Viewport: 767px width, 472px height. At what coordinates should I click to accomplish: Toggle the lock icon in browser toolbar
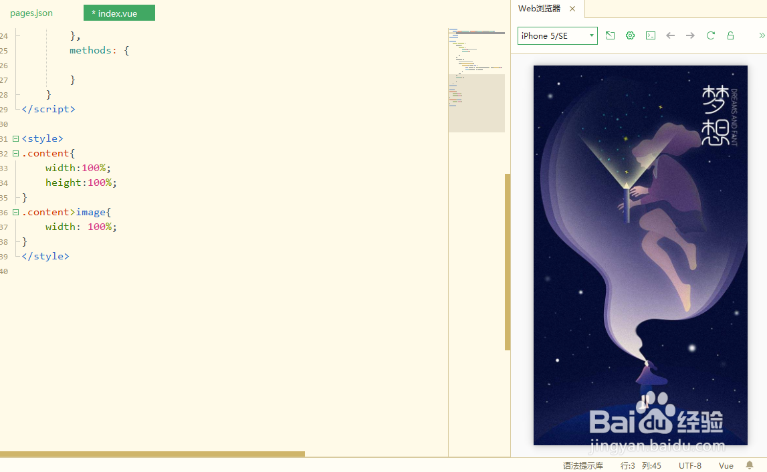tap(730, 35)
